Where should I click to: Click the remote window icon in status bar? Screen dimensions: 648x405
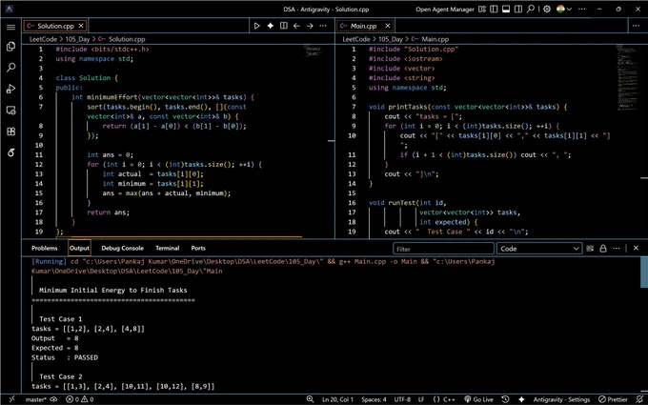click(x=11, y=399)
